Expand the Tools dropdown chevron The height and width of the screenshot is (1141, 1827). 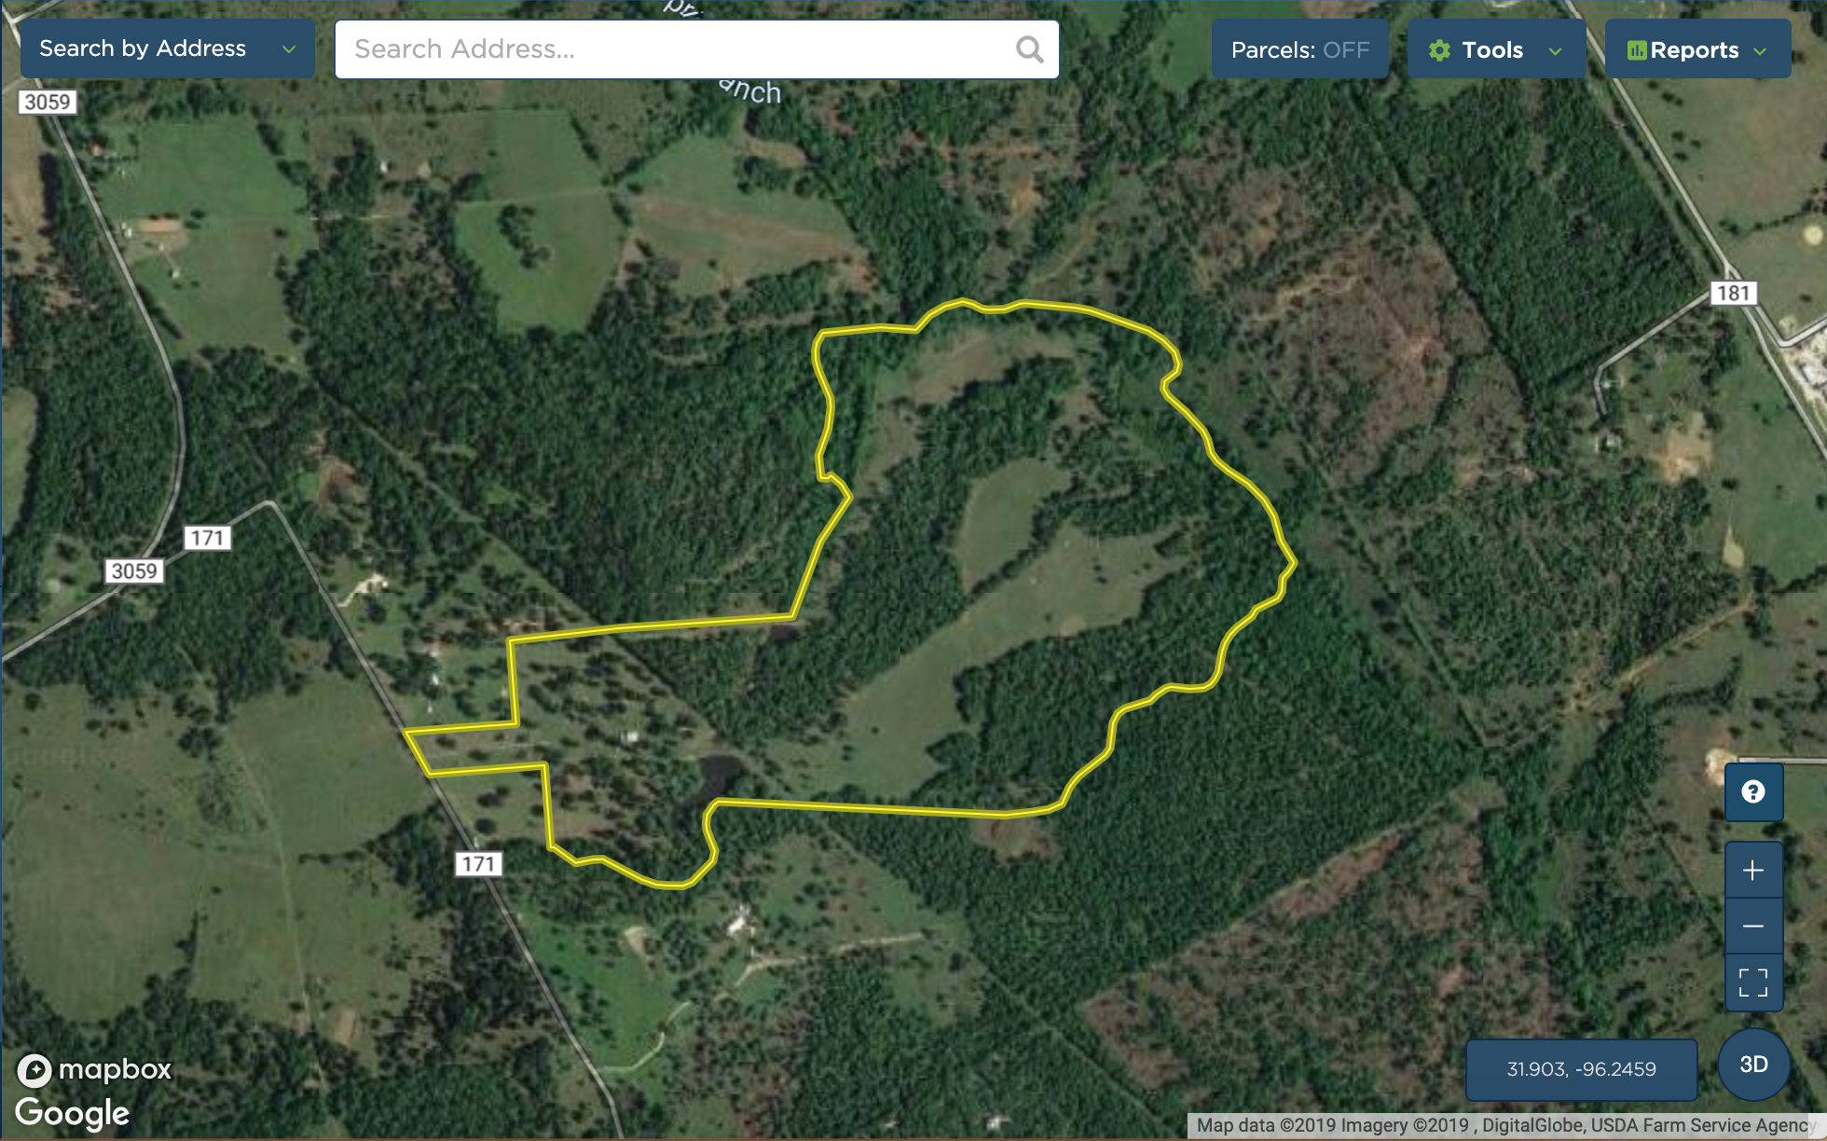pos(1555,51)
